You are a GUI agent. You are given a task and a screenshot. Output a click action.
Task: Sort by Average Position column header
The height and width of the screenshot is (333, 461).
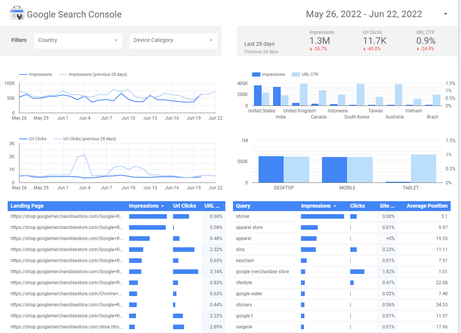[x=427, y=206]
